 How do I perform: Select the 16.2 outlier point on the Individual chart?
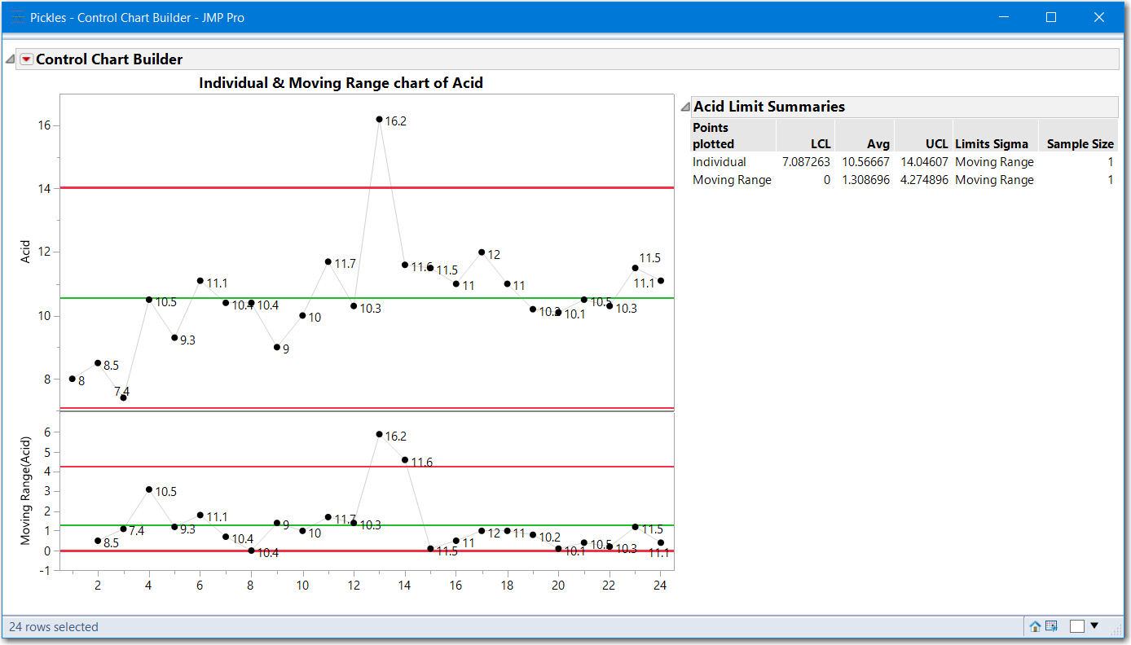coord(380,118)
